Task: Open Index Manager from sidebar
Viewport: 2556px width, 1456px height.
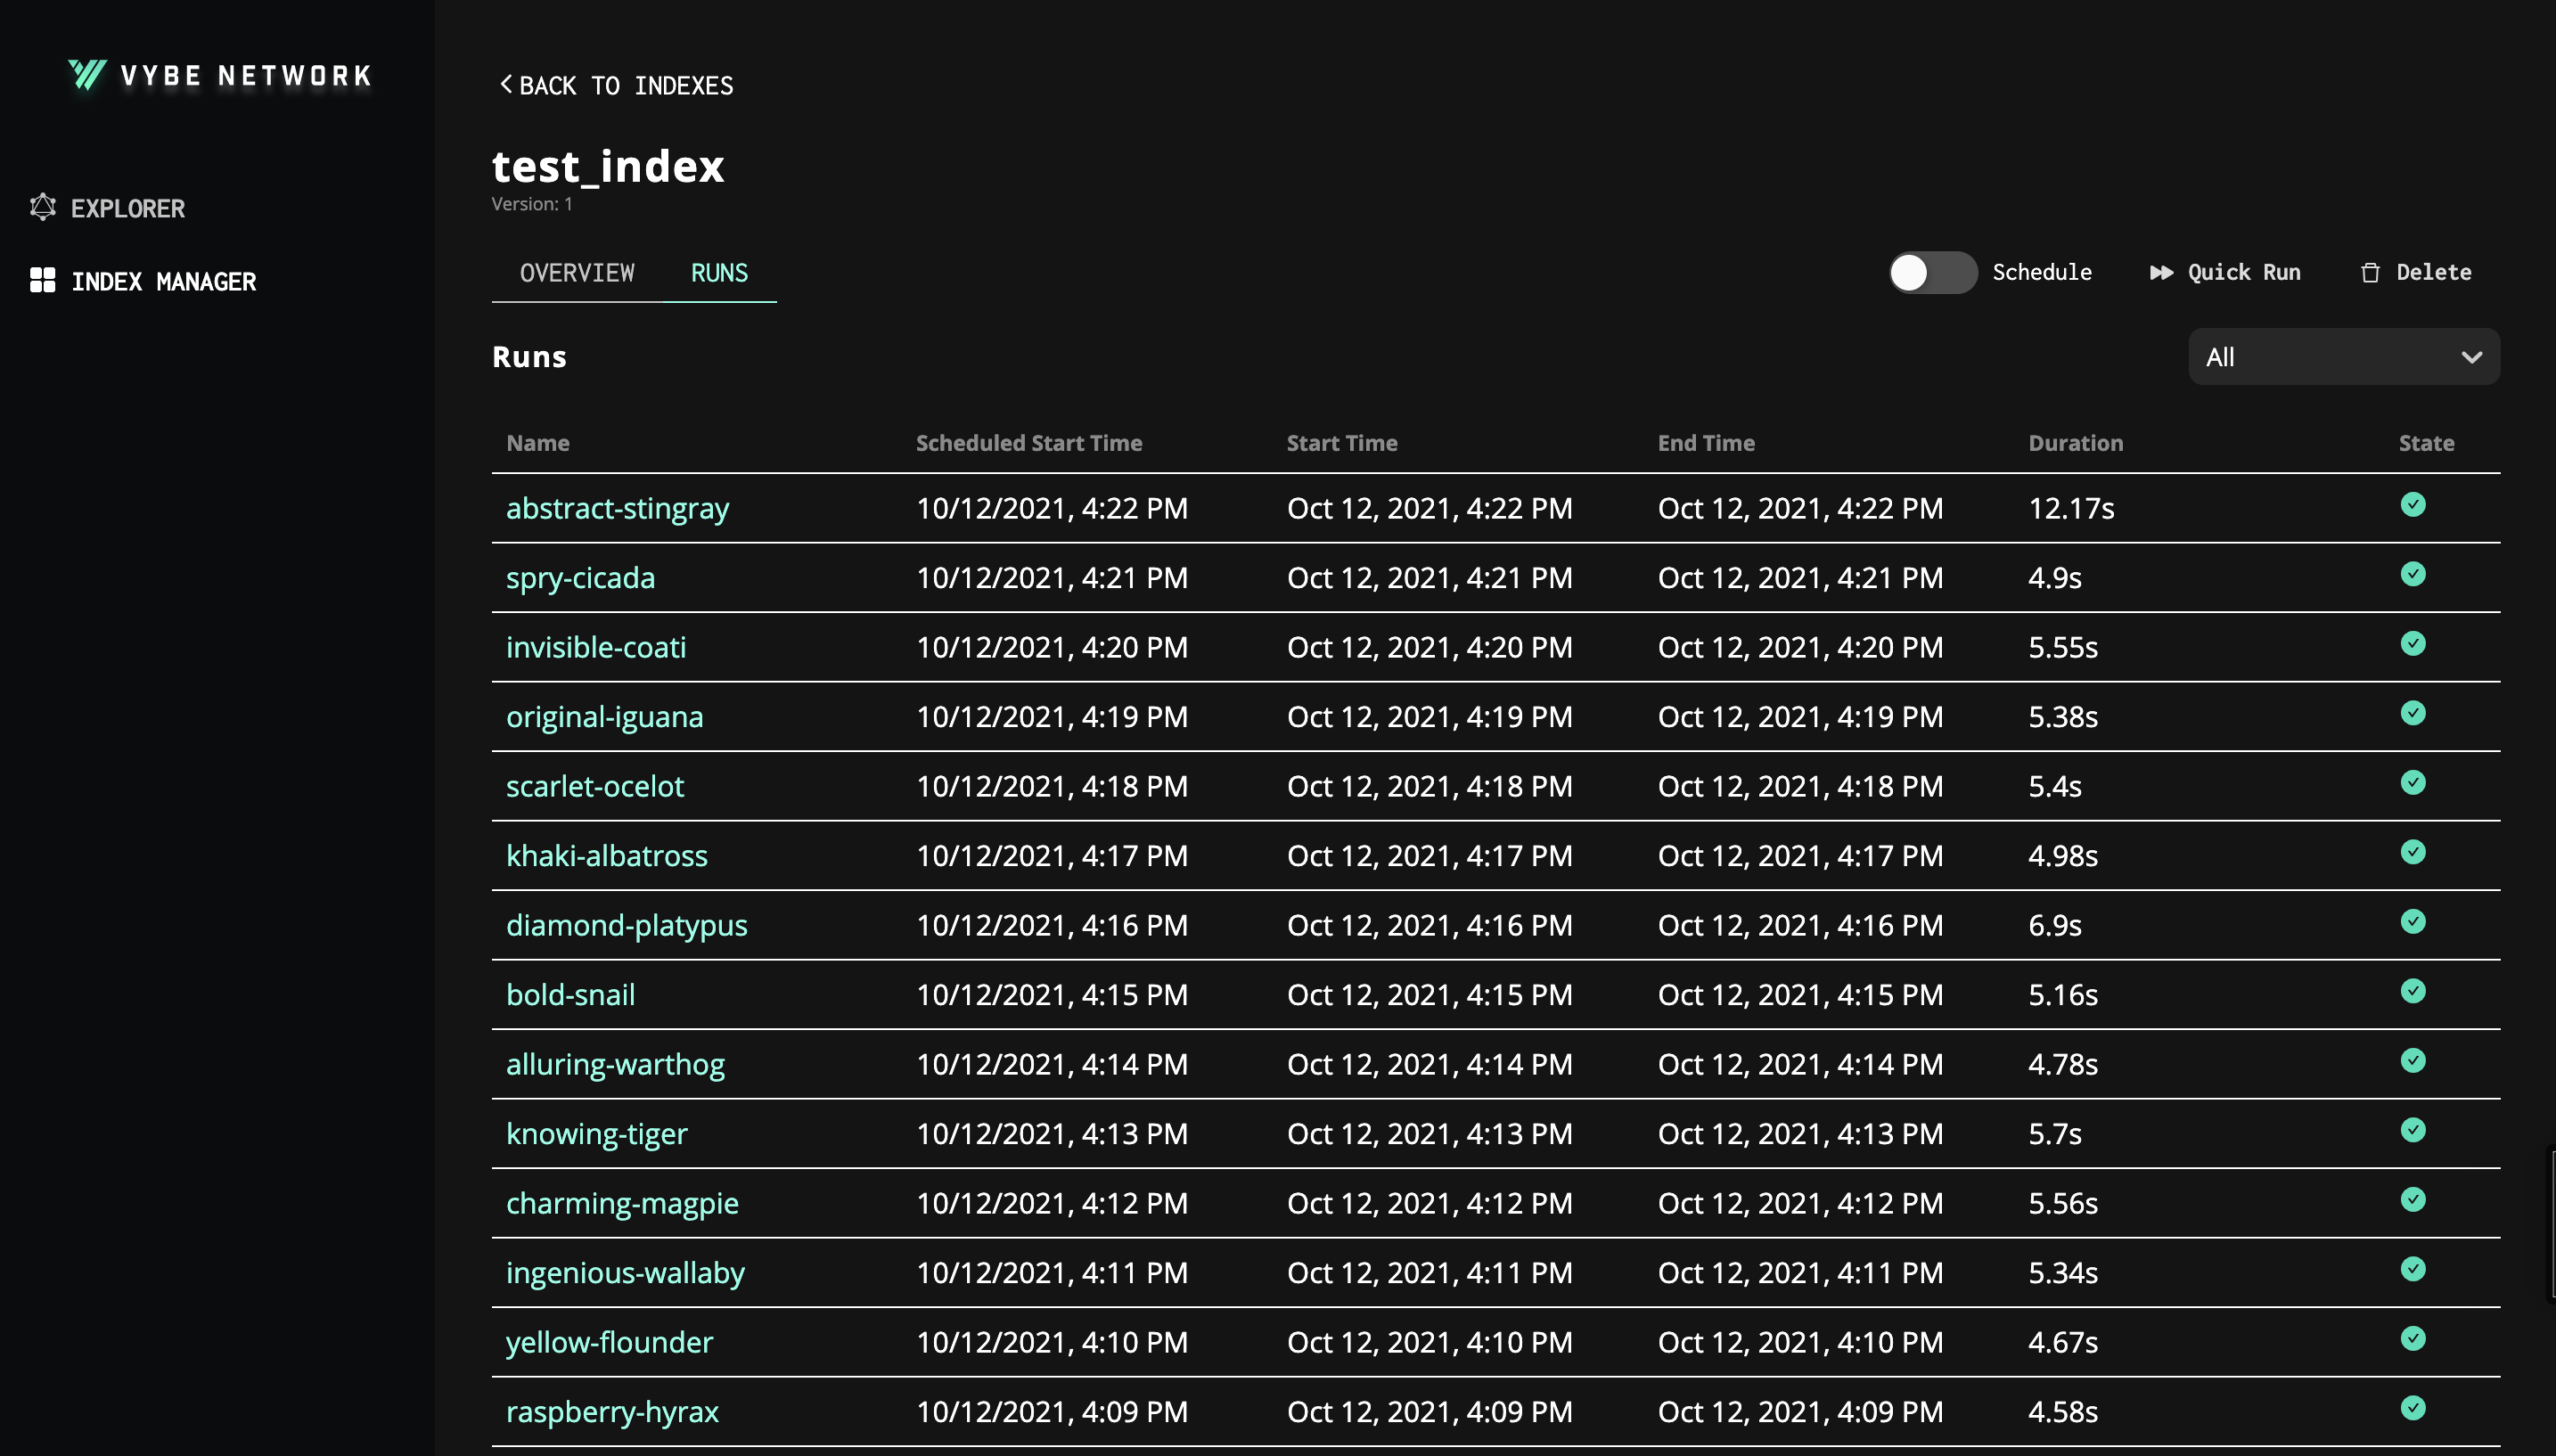Action: click(x=163, y=282)
